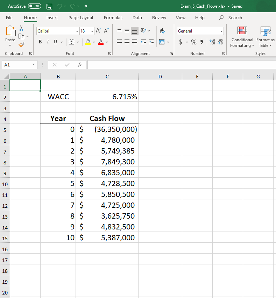The image size is (276, 298).
Task: Click the Undo arrow icon
Action: pyautogui.click(x=59, y=6)
